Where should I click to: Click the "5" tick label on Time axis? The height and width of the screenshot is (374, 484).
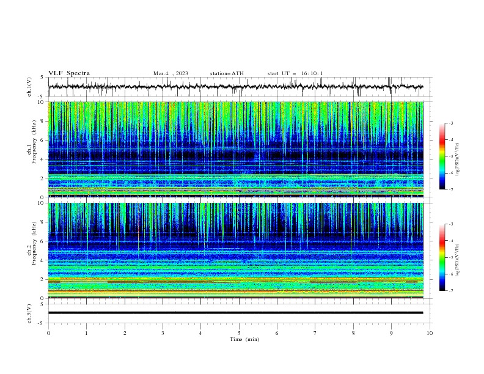(239, 333)
